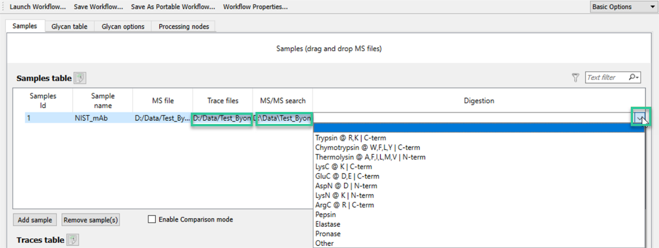Screen dimensions: 659x248
Task: Click the filter funnel icon
Action: click(x=576, y=77)
